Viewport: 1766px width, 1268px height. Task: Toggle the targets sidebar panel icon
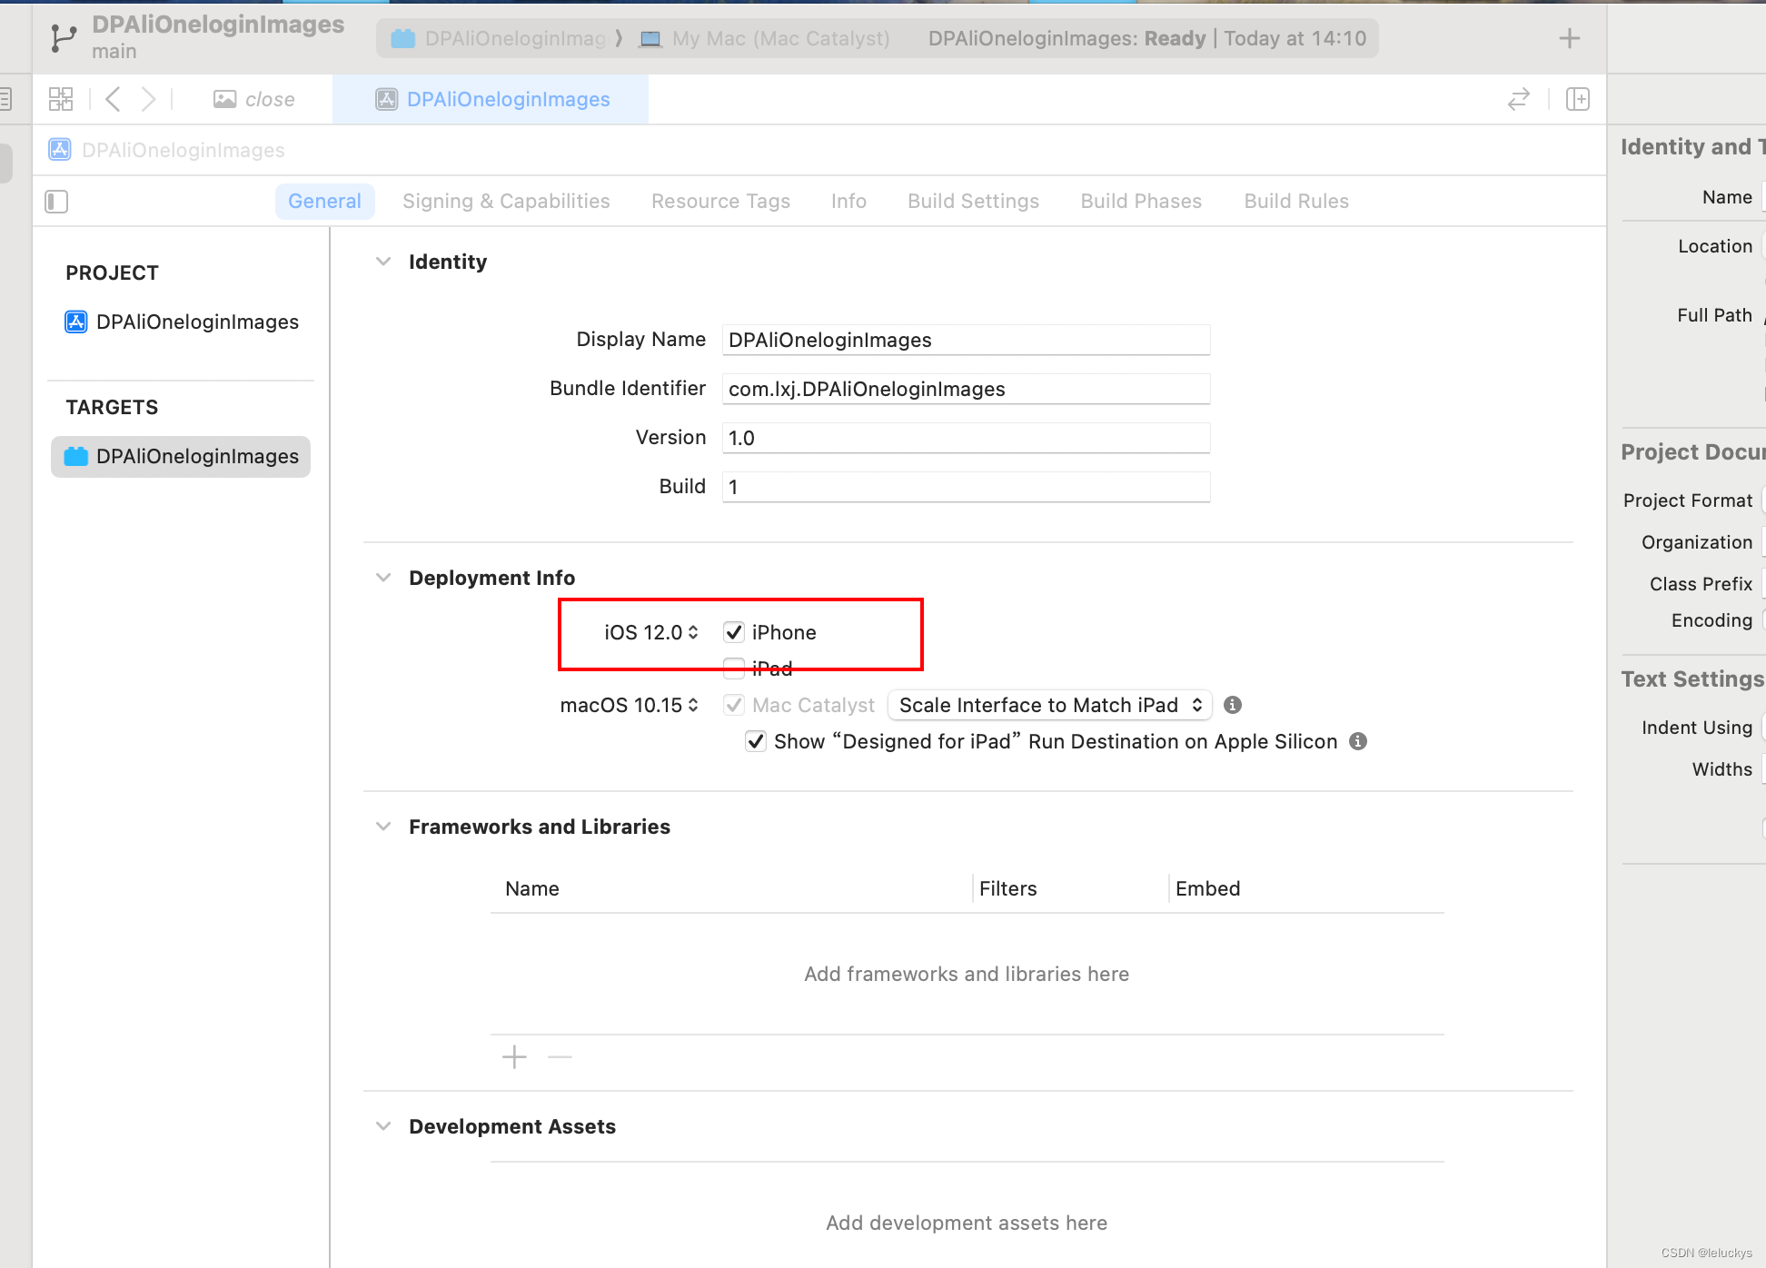click(56, 201)
